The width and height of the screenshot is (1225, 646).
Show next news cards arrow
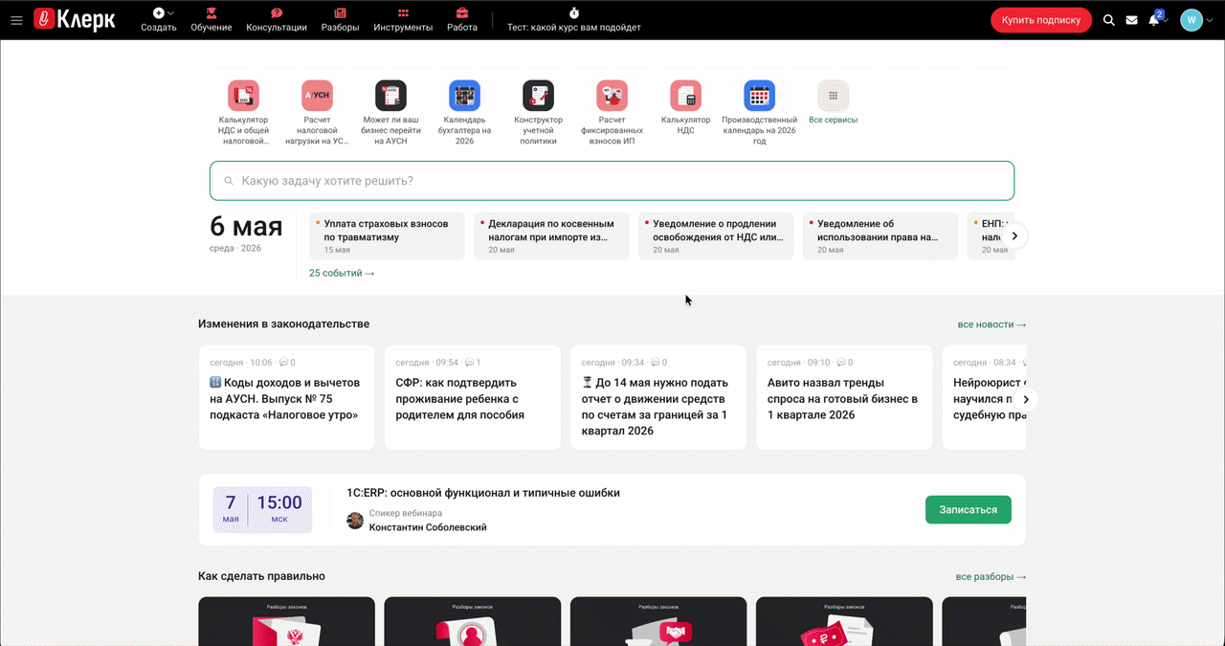[1026, 399]
